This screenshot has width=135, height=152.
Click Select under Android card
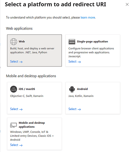75,109
